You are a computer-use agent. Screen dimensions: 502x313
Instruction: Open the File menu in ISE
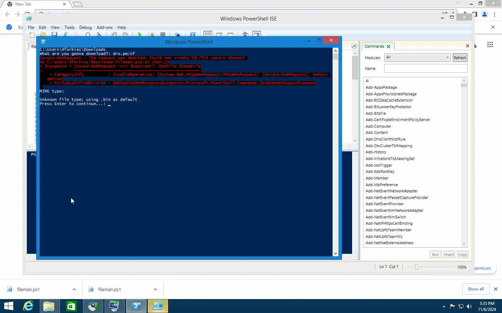[x=31, y=27]
